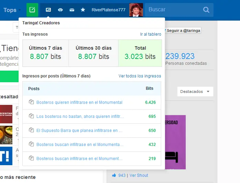Expand the Destacados dropdown

pos(195,91)
